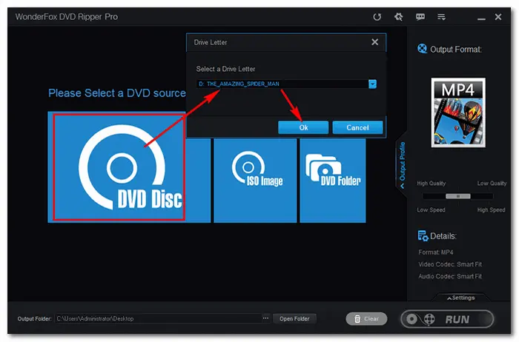The image size is (519, 342).
Task: Expand the Settings panel
Action: 460,298
